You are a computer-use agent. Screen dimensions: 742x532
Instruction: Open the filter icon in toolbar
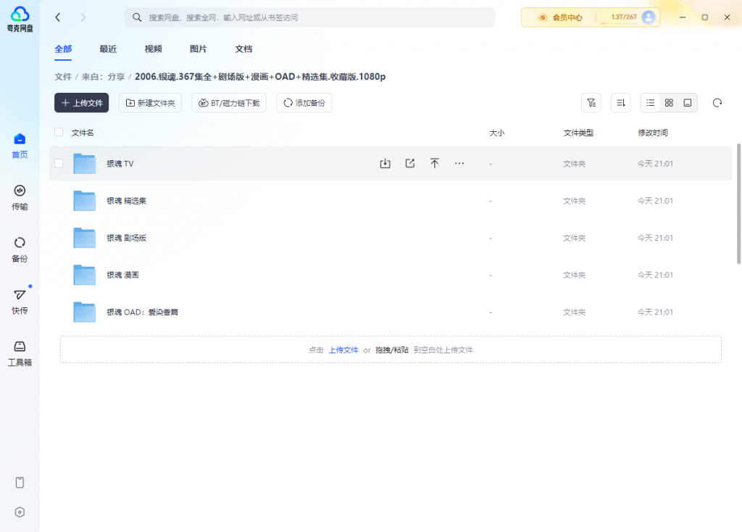click(x=591, y=103)
